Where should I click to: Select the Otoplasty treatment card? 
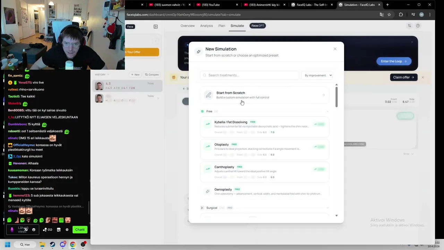[264, 149]
